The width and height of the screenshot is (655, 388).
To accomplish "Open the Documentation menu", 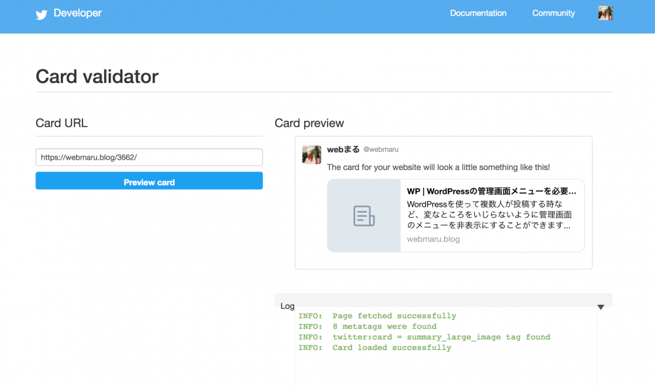I will click(x=478, y=13).
